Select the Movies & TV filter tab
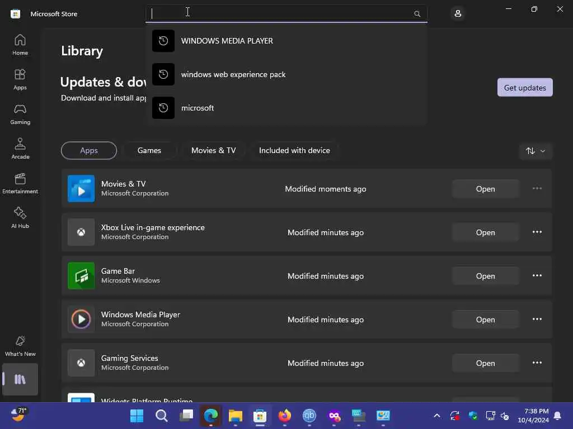The image size is (573, 429). pyautogui.click(x=213, y=150)
